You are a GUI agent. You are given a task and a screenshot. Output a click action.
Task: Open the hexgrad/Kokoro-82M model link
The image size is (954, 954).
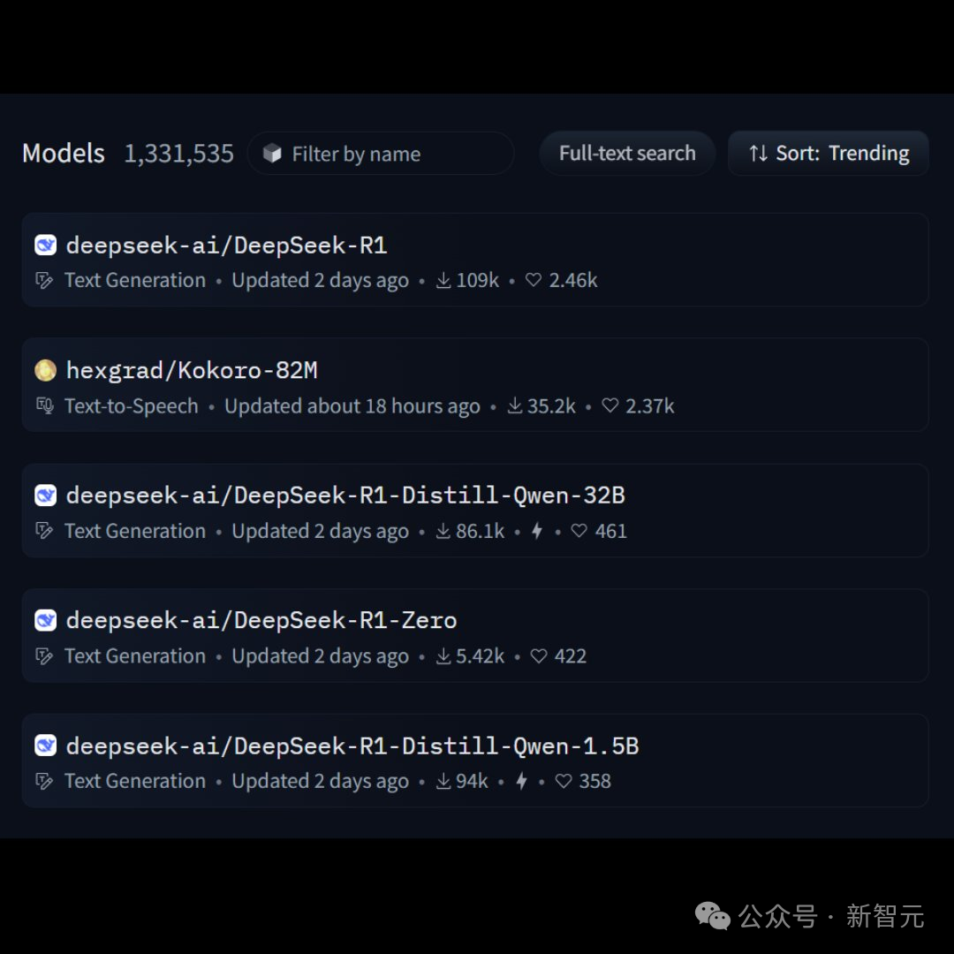[x=192, y=370]
